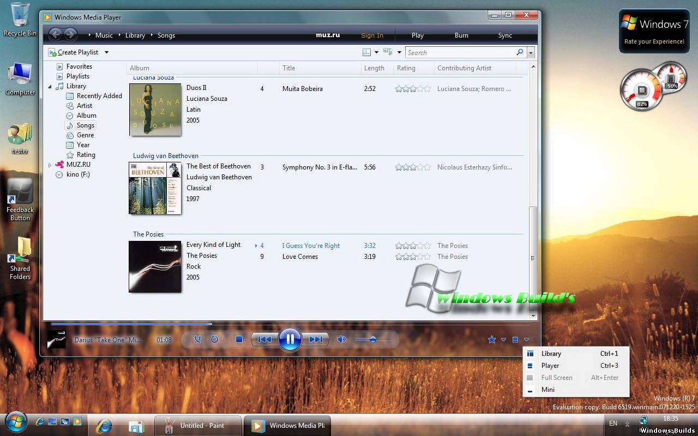698x436 pixels.
Task: Open the view options dropdown arrow
Action: pos(399,52)
